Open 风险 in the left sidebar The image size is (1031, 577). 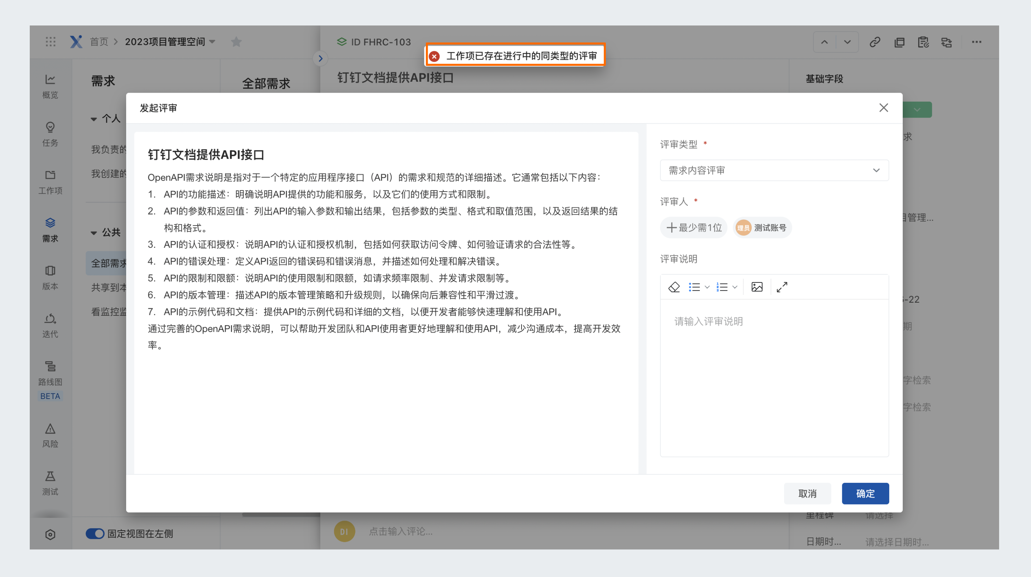pos(50,436)
